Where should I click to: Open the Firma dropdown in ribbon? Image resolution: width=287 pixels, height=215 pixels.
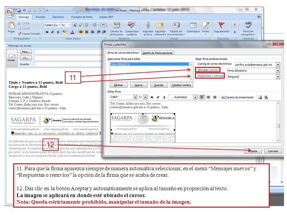(x=206, y=28)
